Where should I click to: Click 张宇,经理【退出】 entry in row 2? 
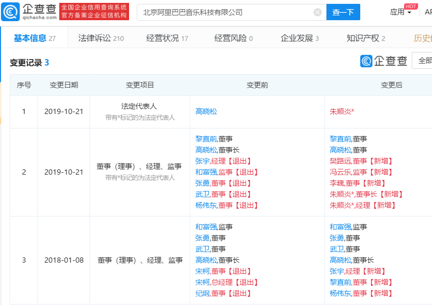(x=223, y=161)
